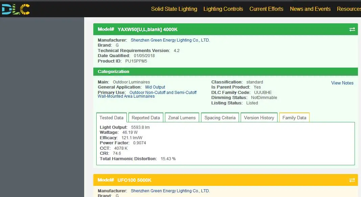The width and height of the screenshot is (361, 197).
Task: Switch to the Zonal Lumens tab
Action: pyautogui.click(x=182, y=118)
